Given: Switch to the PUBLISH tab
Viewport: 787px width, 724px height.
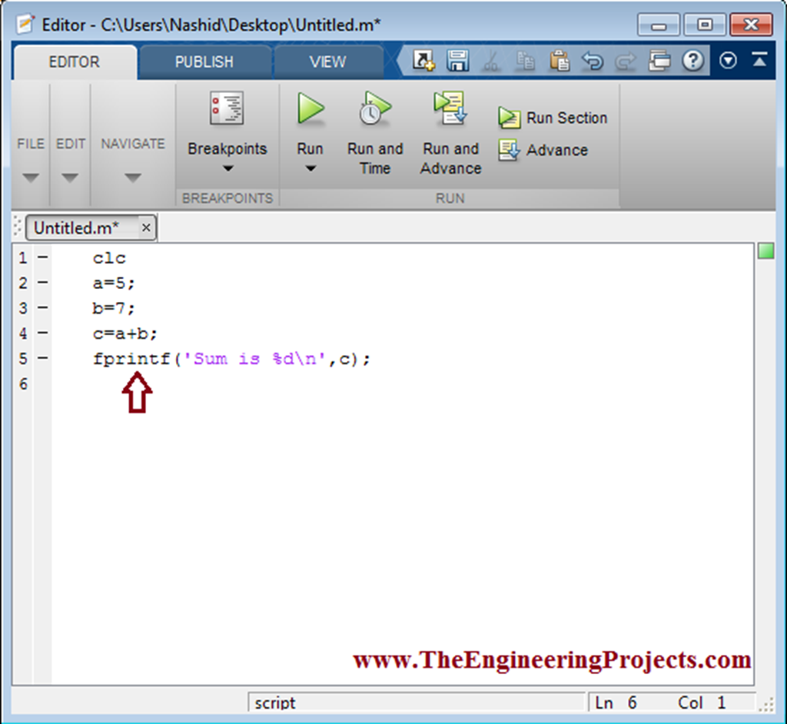Looking at the screenshot, I should coord(205,61).
